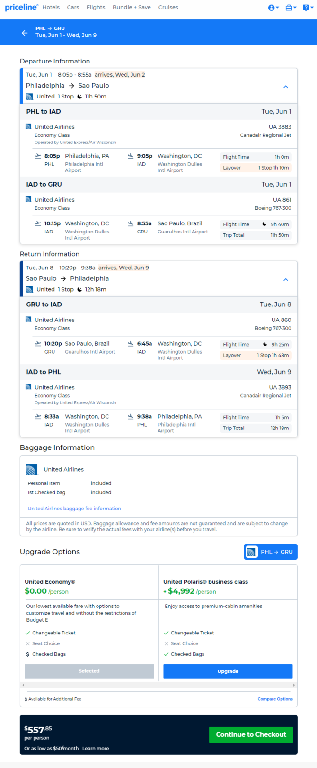
Task: Click the $0.00 /person economy price
Action: (x=46, y=591)
